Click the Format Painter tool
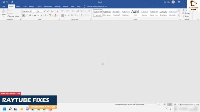This screenshot has width=200, height=112. coord(13,16)
